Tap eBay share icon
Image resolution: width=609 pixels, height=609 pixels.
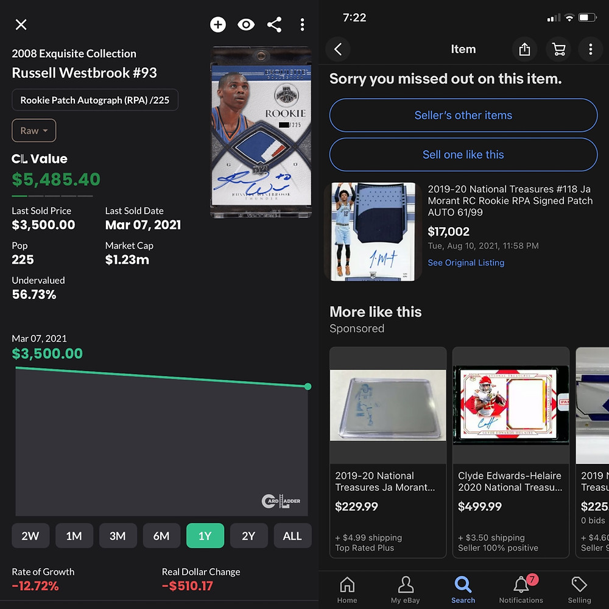[x=524, y=49]
